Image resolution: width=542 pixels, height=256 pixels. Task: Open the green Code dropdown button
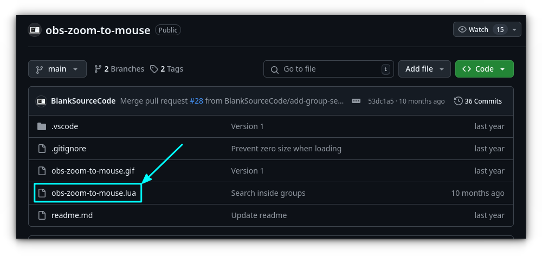click(x=484, y=69)
